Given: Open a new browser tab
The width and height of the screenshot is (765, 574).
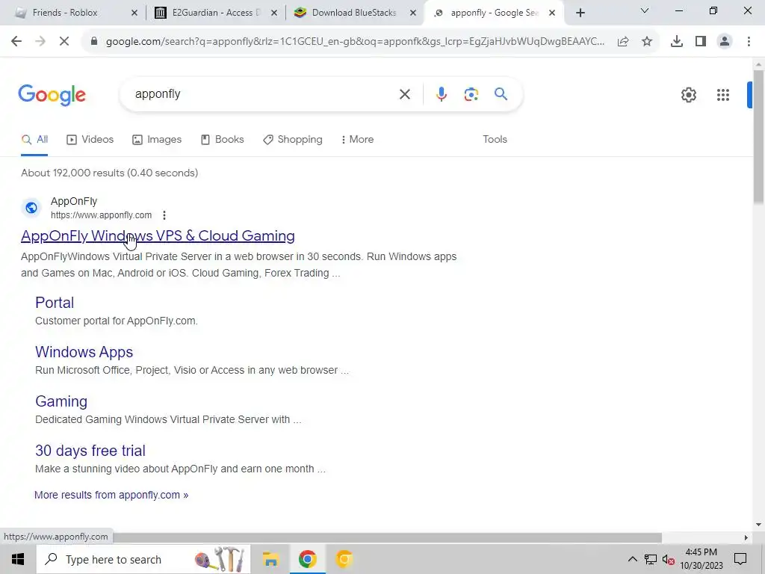Looking at the screenshot, I should (x=580, y=13).
